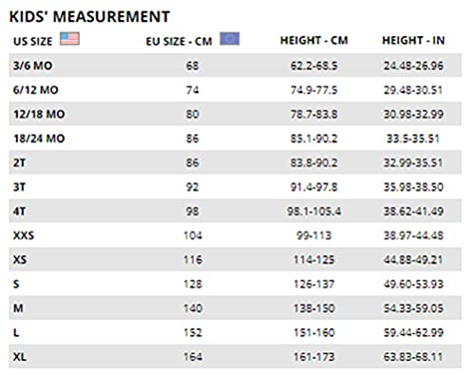This screenshot has width=475, height=375.
Task: Select the US SIZE column header
Action: pyautogui.click(x=32, y=42)
